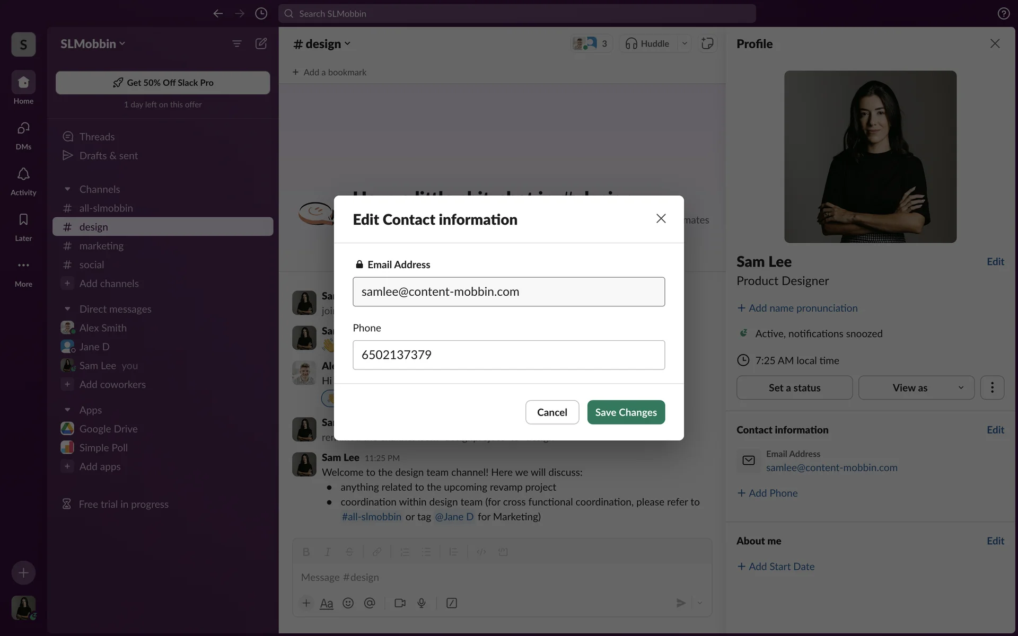Open the SLMobbin workspace dropdown
The image size is (1018, 636).
pos(93,43)
